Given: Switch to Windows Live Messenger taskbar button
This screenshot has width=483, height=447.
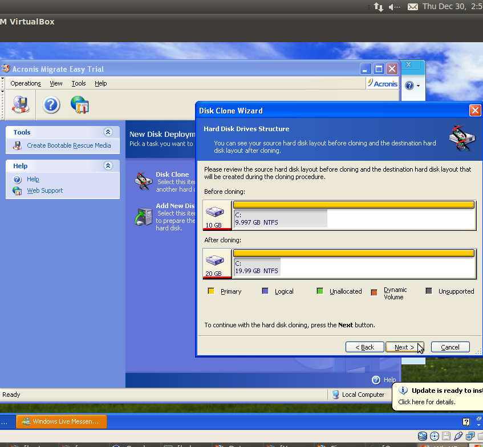Looking at the screenshot, I should [61, 421].
